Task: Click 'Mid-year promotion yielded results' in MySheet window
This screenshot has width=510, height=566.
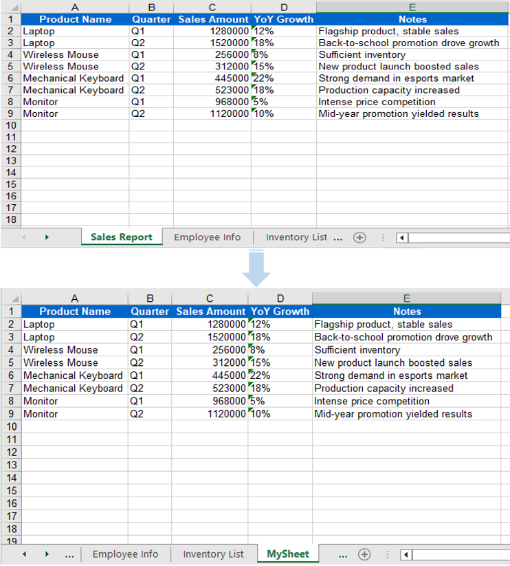Action: [406, 414]
